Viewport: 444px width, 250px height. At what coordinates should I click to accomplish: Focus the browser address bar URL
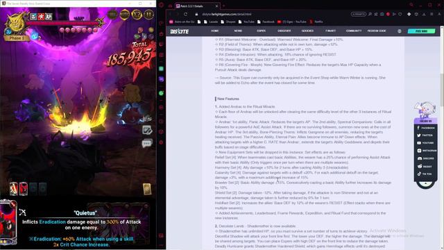(x=227, y=14)
